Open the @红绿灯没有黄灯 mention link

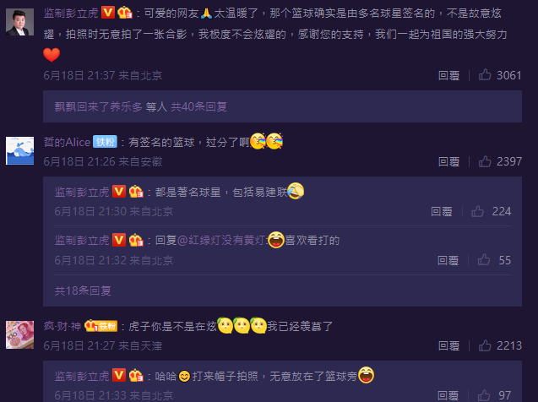pos(221,240)
